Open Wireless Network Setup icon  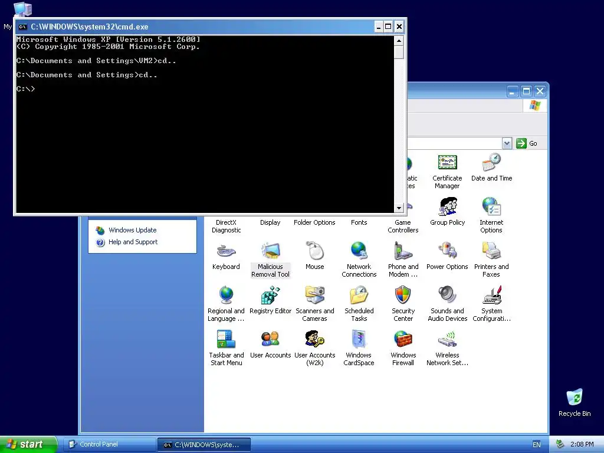pyautogui.click(x=447, y=349)
